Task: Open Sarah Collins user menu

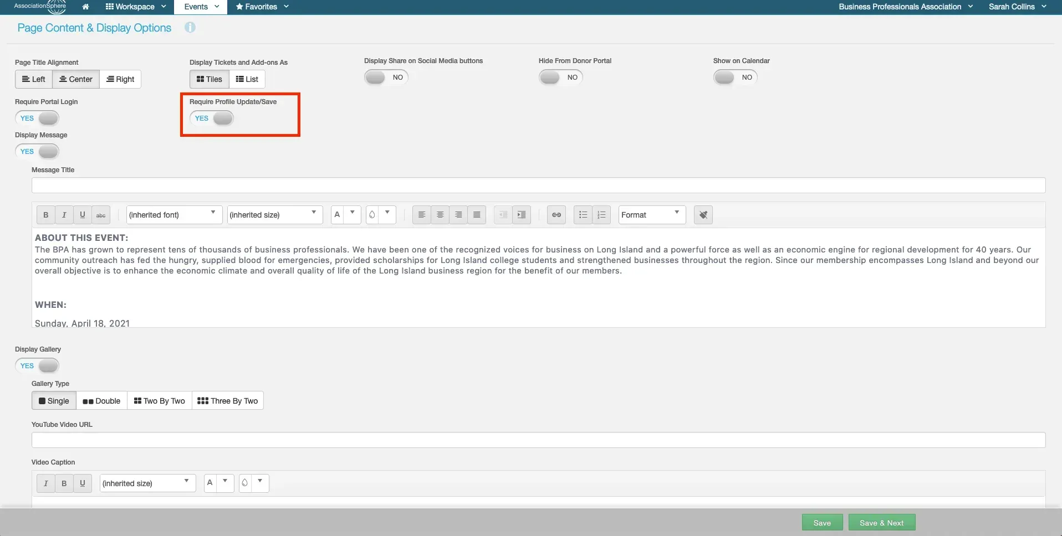Action: (x=1018, y=7)
